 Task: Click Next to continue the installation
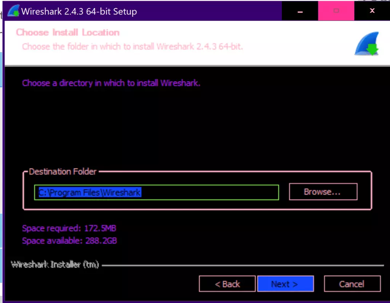click(285, 284)
